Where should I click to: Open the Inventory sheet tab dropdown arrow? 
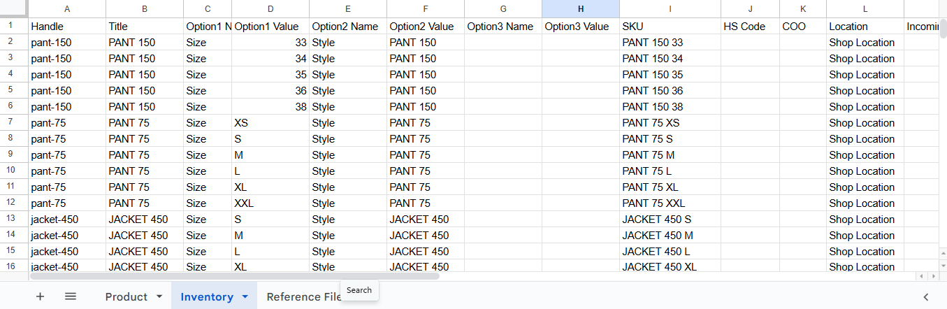[245, 296]
